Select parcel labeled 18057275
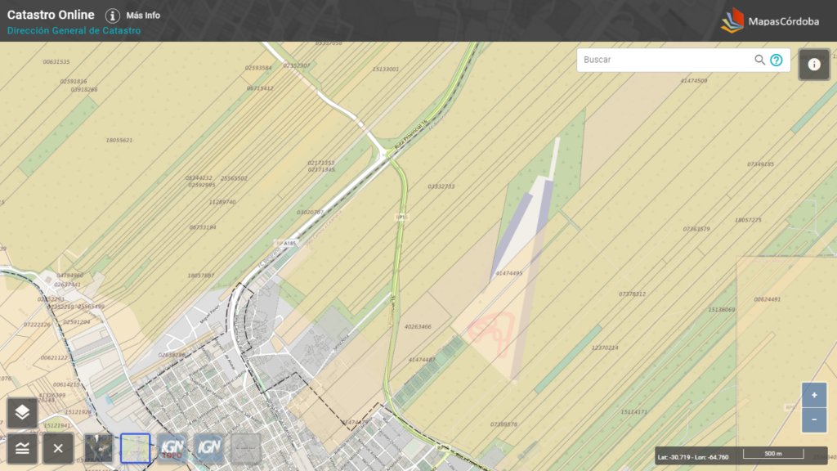Viewport: 837px width, 471px height. (749, 220)
